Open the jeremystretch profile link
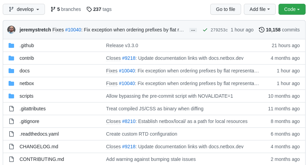Image resolution: width=308 pixels, height=165 pixels. pos(35,30)
